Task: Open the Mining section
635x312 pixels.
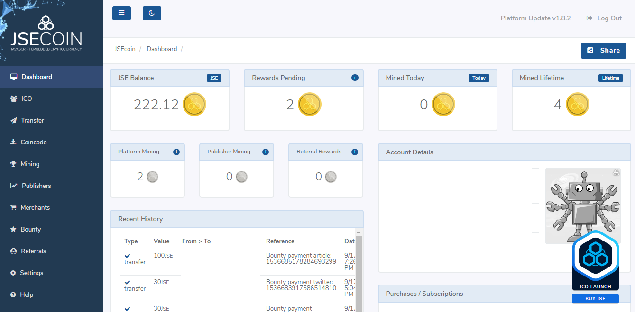Action: [51, 164]
